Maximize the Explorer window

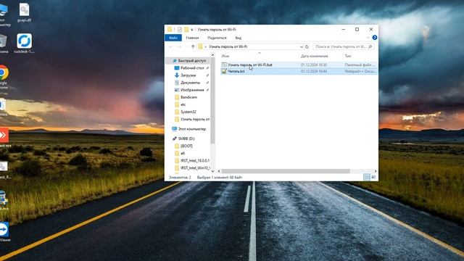[357, 29]
